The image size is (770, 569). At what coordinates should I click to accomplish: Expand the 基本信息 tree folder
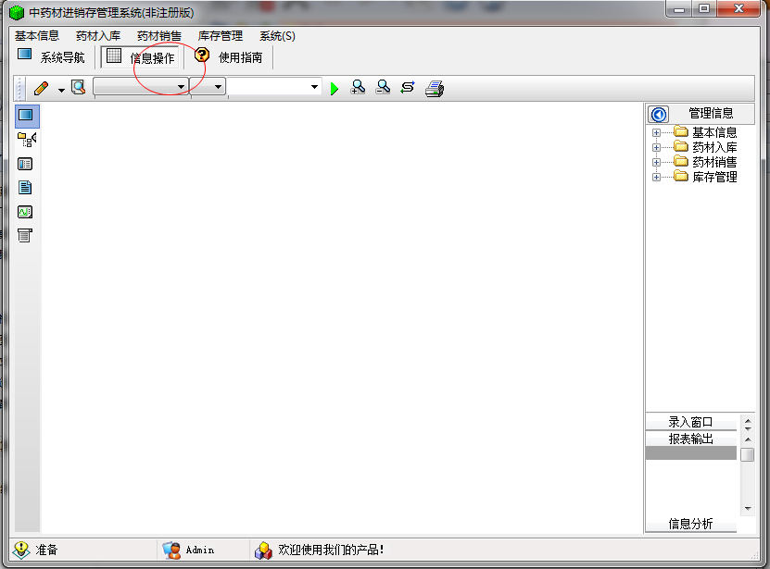(656, 132)
